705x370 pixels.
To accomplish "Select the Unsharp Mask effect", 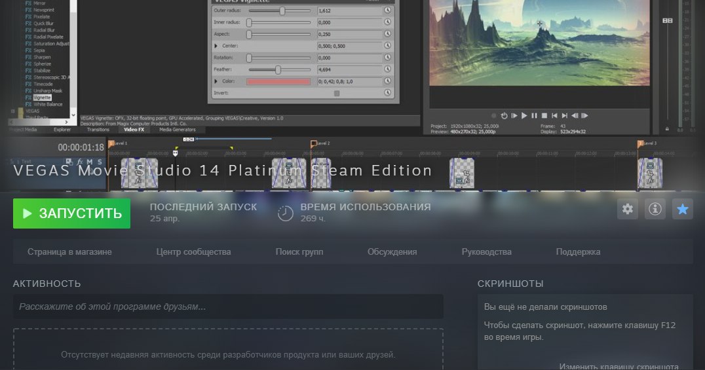I will (48, 91).
